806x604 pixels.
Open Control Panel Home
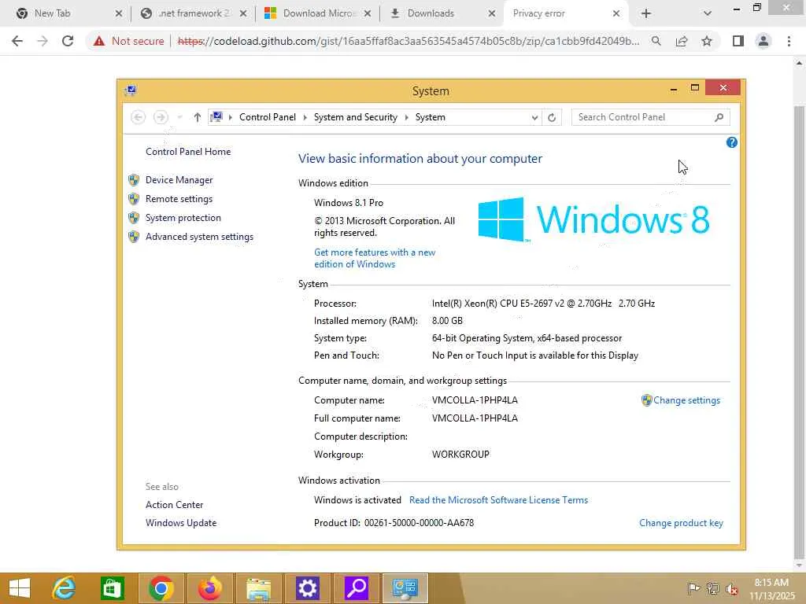(188, 152)
